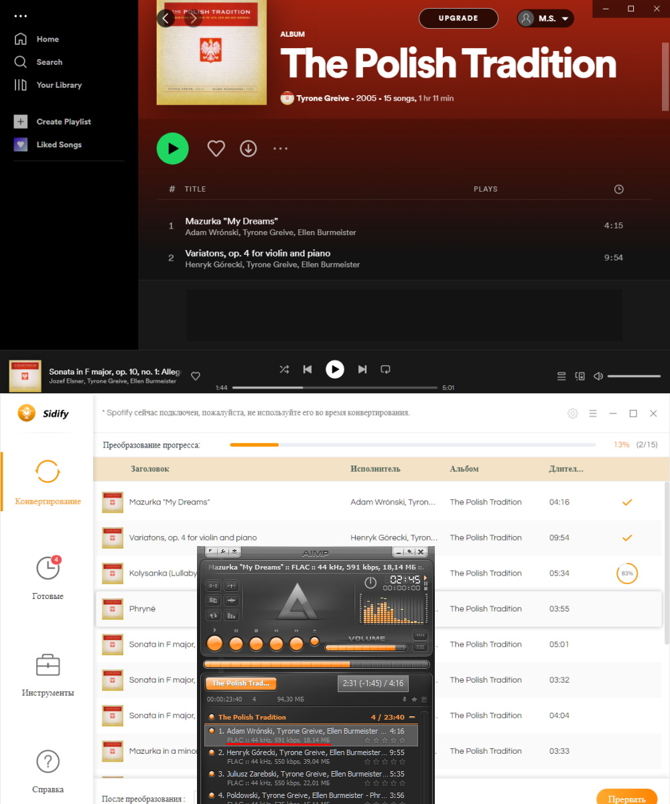Toggle shuffle in Spotify playback bar
The image size is (670, 804).
click(284, 369)
